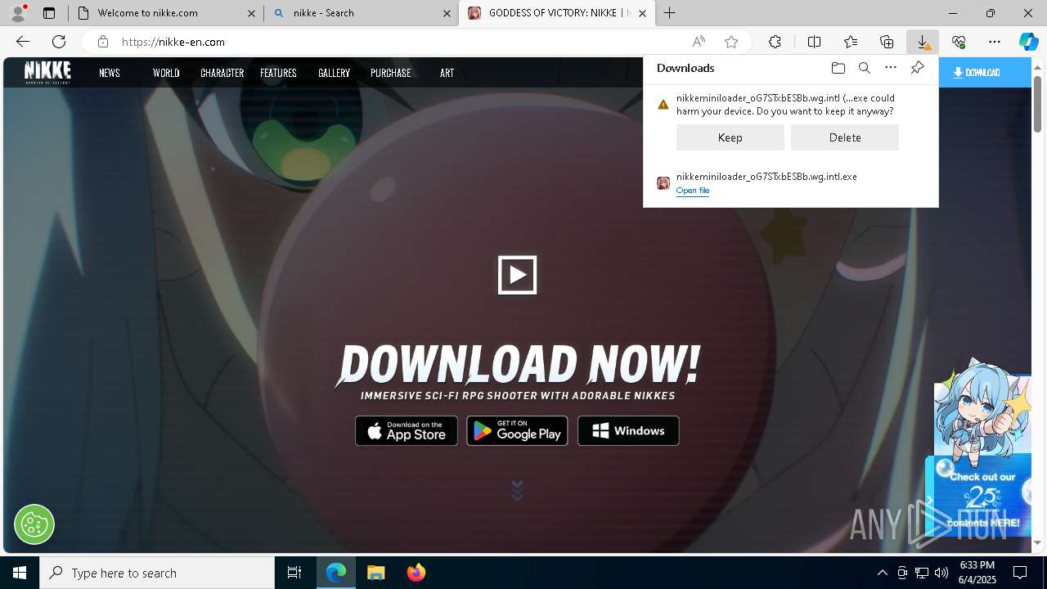Open the Favorites list icon
Screen dimensions: 1047x589
851,42
